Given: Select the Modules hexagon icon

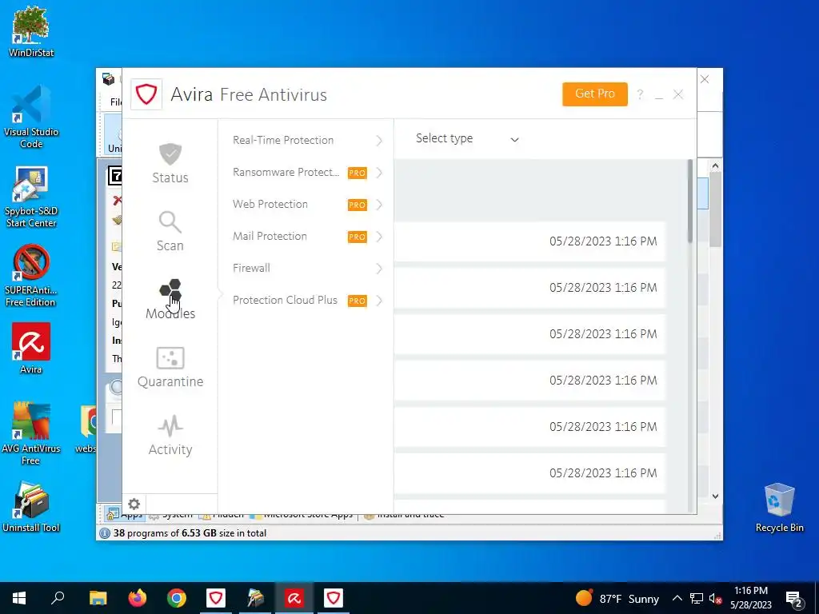Looking at the screenshot, I should (x=170, y=290).
